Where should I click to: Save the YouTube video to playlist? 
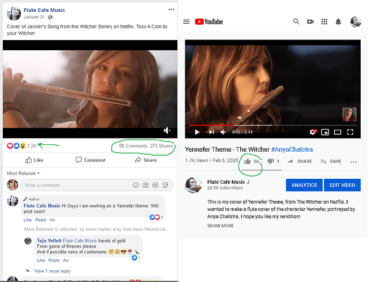[x=331, y=161]
